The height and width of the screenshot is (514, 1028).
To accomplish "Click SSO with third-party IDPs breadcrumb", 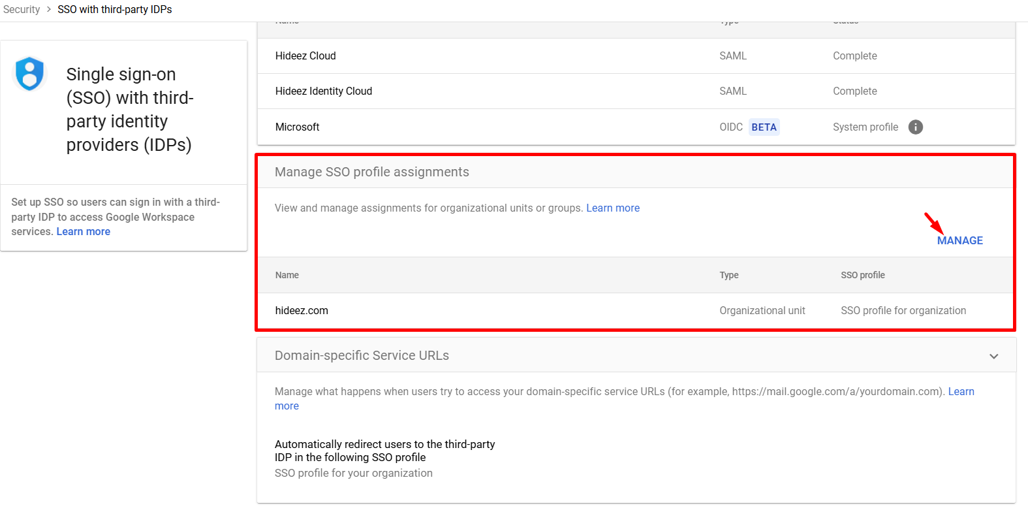I will 115,10.
